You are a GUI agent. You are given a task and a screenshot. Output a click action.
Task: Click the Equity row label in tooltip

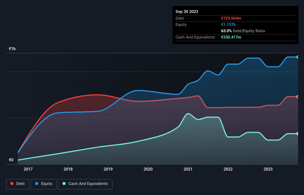181,24
